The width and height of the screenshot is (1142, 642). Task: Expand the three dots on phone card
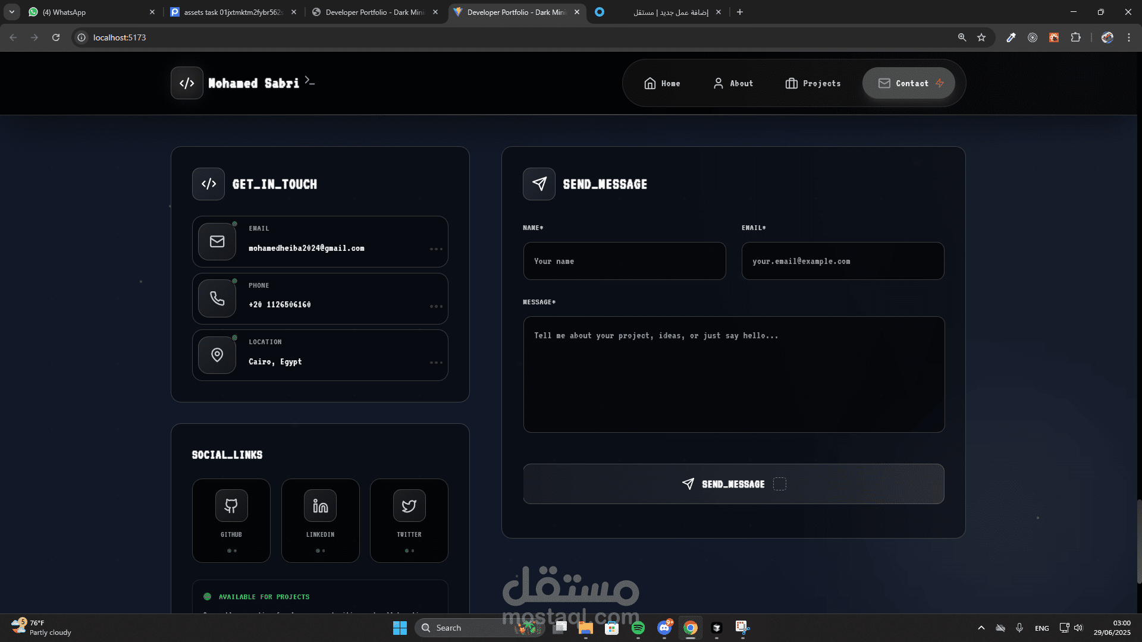[436, 306]
